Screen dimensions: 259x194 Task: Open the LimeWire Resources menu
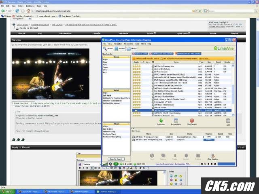tap(128, 44)
